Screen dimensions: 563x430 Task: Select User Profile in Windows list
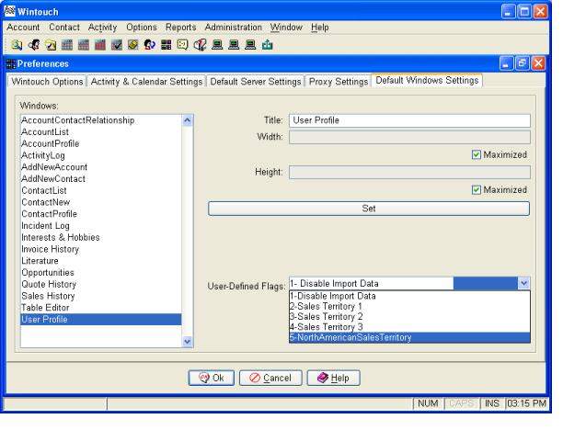point(101,320)
